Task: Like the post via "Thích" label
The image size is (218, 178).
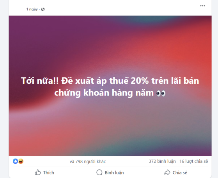Action: [49, 173]
